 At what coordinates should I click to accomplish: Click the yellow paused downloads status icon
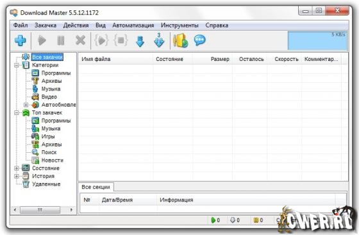tap(256, 220)
